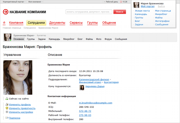The image size is (180, 123).
Task: Click the subscription envelope icon
Action: pyautogui.click(x=7, y=118)
